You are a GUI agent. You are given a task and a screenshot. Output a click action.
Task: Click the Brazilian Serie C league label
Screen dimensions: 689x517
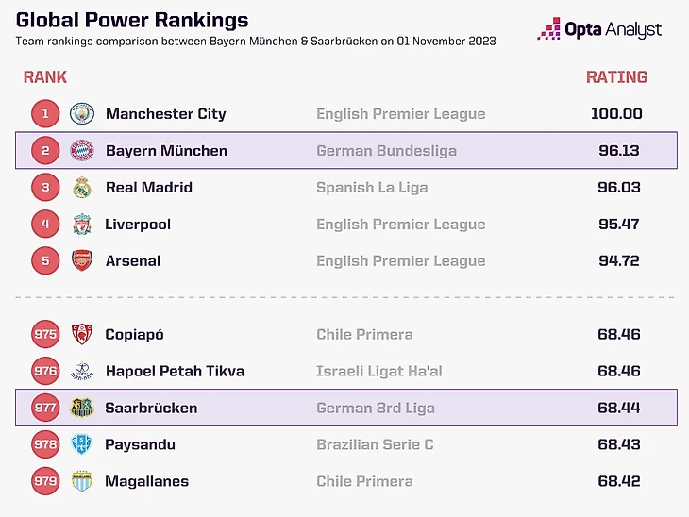375,445
